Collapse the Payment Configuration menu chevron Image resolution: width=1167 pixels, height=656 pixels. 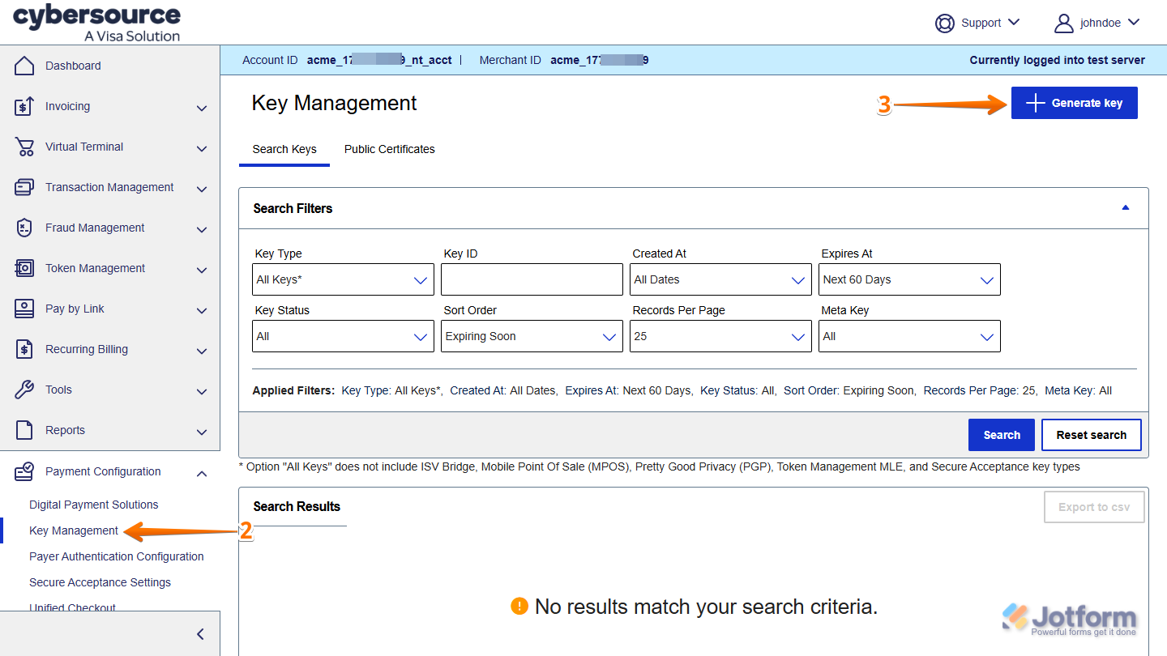coord(202,473)
